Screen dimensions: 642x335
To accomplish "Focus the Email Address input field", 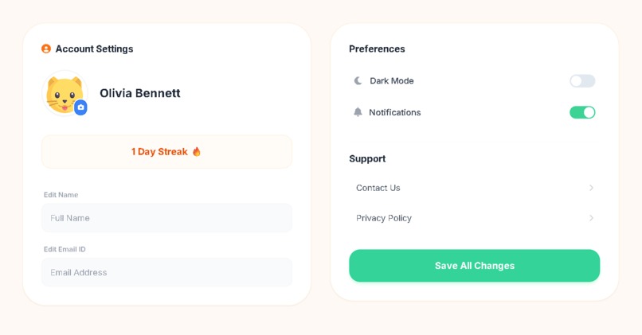I will [x=166, y=272].
